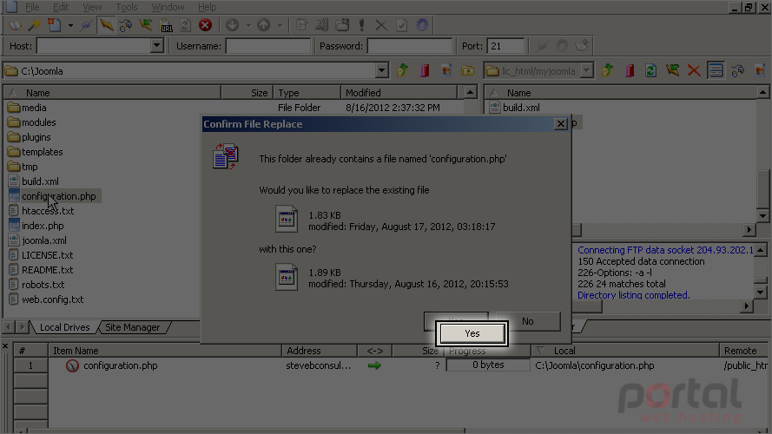The height and width of the screenshot is (434, 772).
Task: Open the dropdown next to download arrow
Action: [x=248, y=25]
